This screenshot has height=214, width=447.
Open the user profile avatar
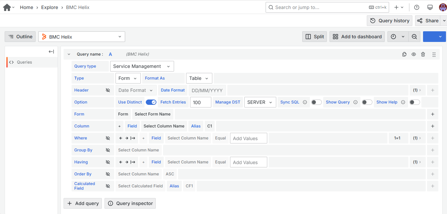click(x=443, y=7)
